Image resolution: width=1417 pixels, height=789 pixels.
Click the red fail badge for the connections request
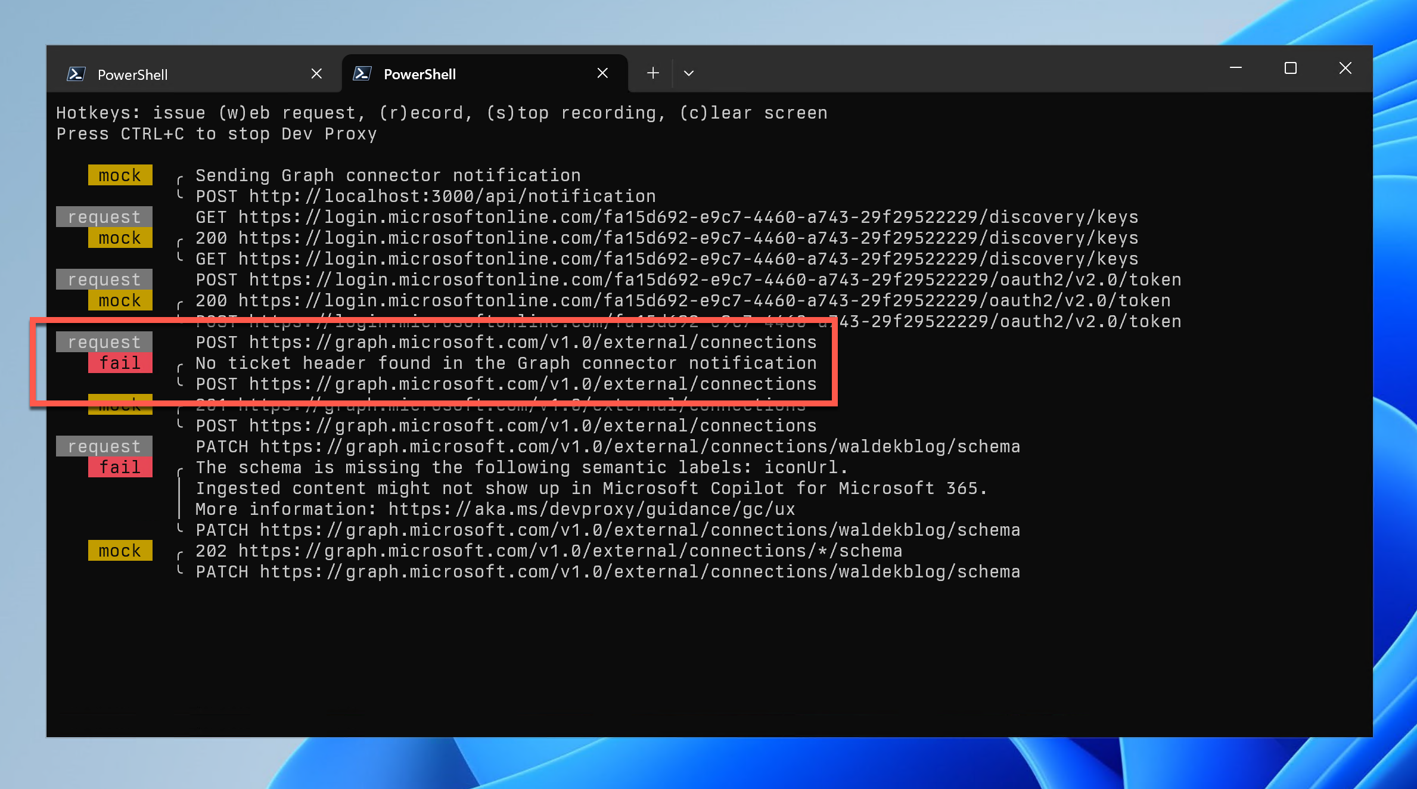(x=120, y=362)
